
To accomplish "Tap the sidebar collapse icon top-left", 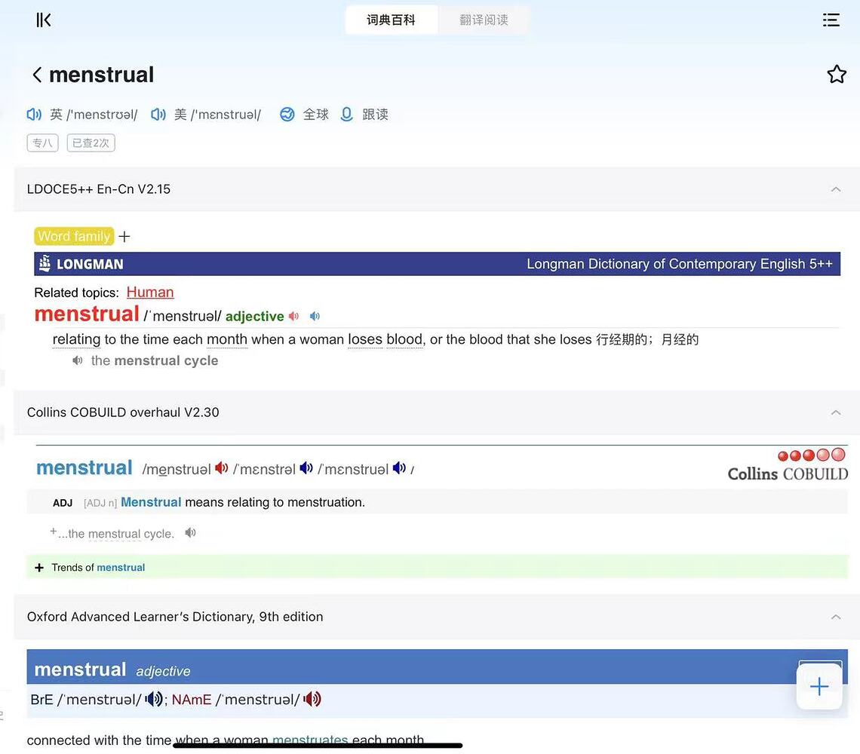I will pyautogui.click(x=44, y=20).
